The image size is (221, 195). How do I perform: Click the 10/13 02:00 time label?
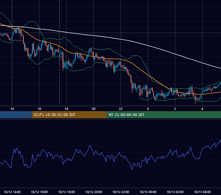point(175,192)
